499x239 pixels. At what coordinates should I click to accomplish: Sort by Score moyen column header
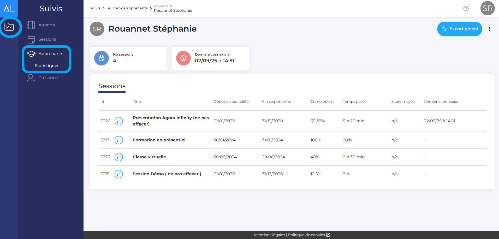[403, 101]
